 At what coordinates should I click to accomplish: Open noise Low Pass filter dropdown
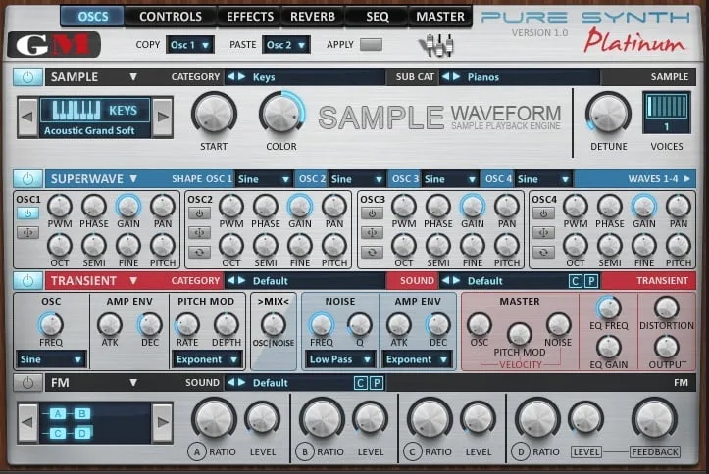[x=340, y=359]
